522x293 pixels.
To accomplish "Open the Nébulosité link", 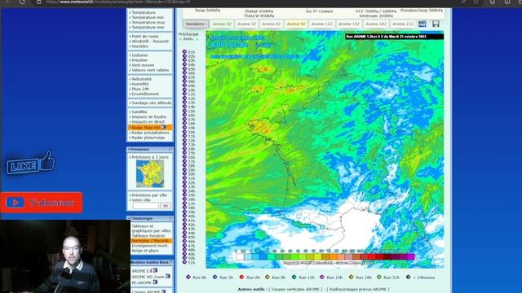I will tap(141, 79).
